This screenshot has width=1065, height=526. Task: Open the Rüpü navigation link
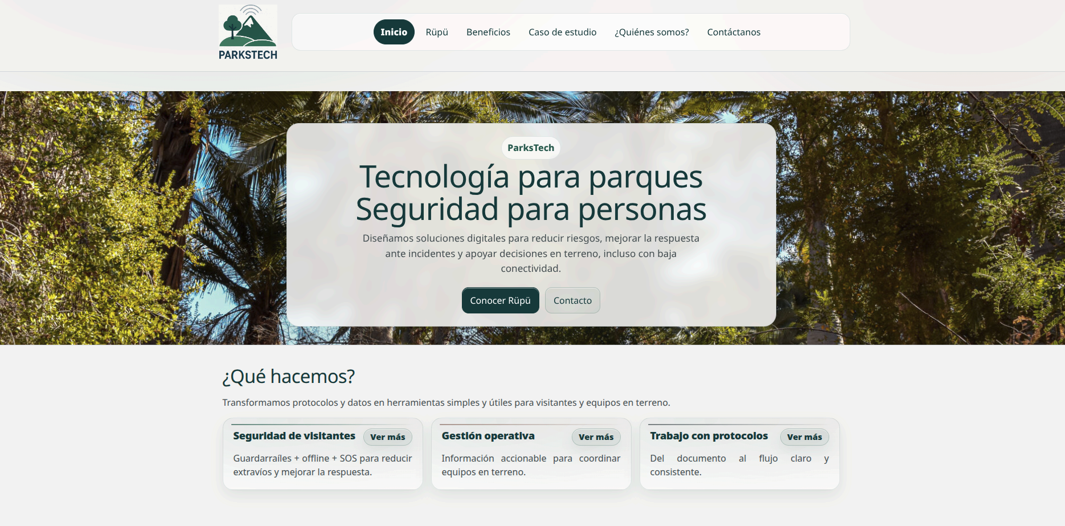(x=437, y=32)
